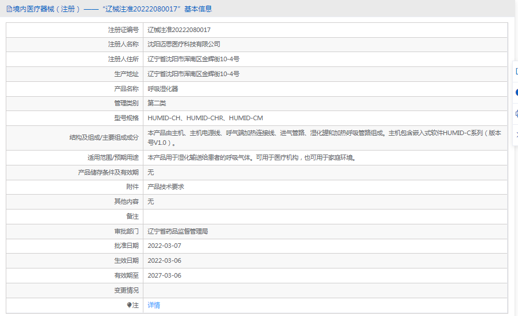This screenshot has height=316, width=518.
Task: Click the label 审批部门
Action: [127, 231]
